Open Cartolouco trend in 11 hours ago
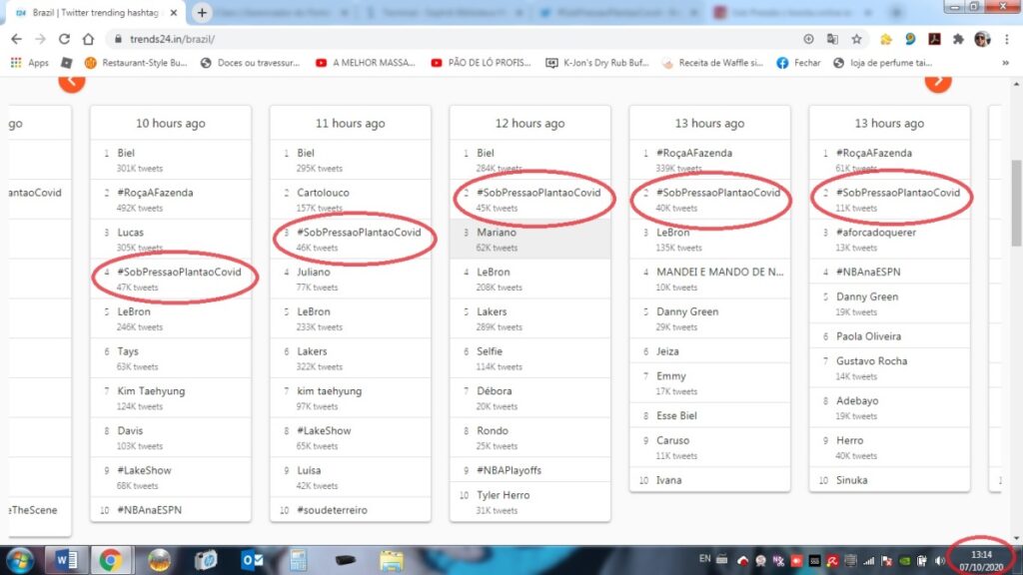 (323, 193)
